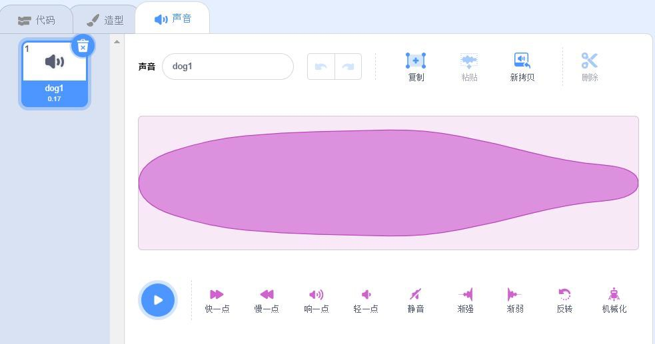
Task: Click the 粘贴 paste tool
Action: [x=469, y=67]
